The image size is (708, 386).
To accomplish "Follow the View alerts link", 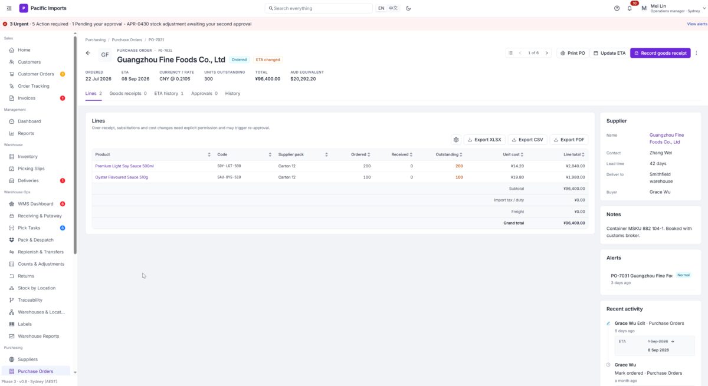I will [x=697, y=24].
